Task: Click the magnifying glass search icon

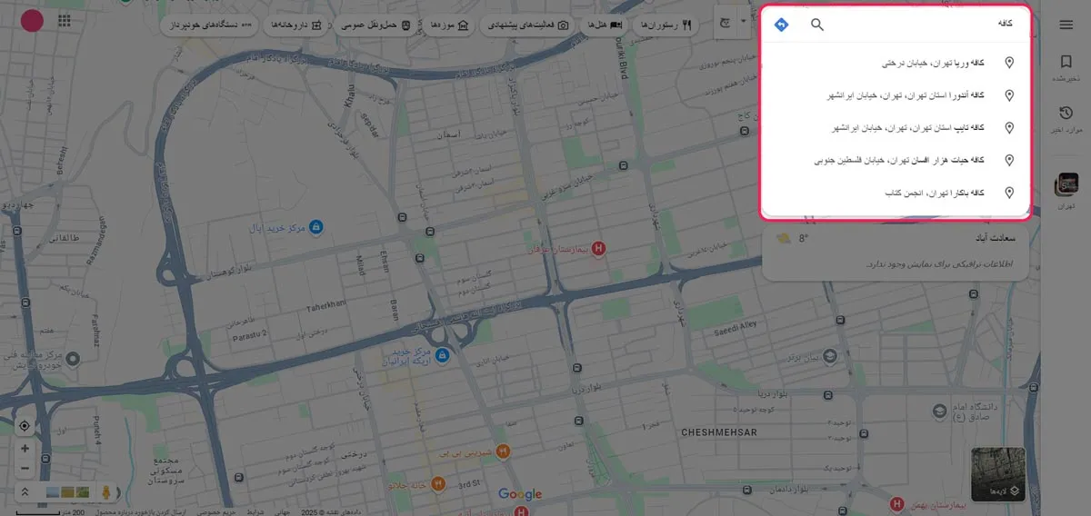Action: (817, 25)
